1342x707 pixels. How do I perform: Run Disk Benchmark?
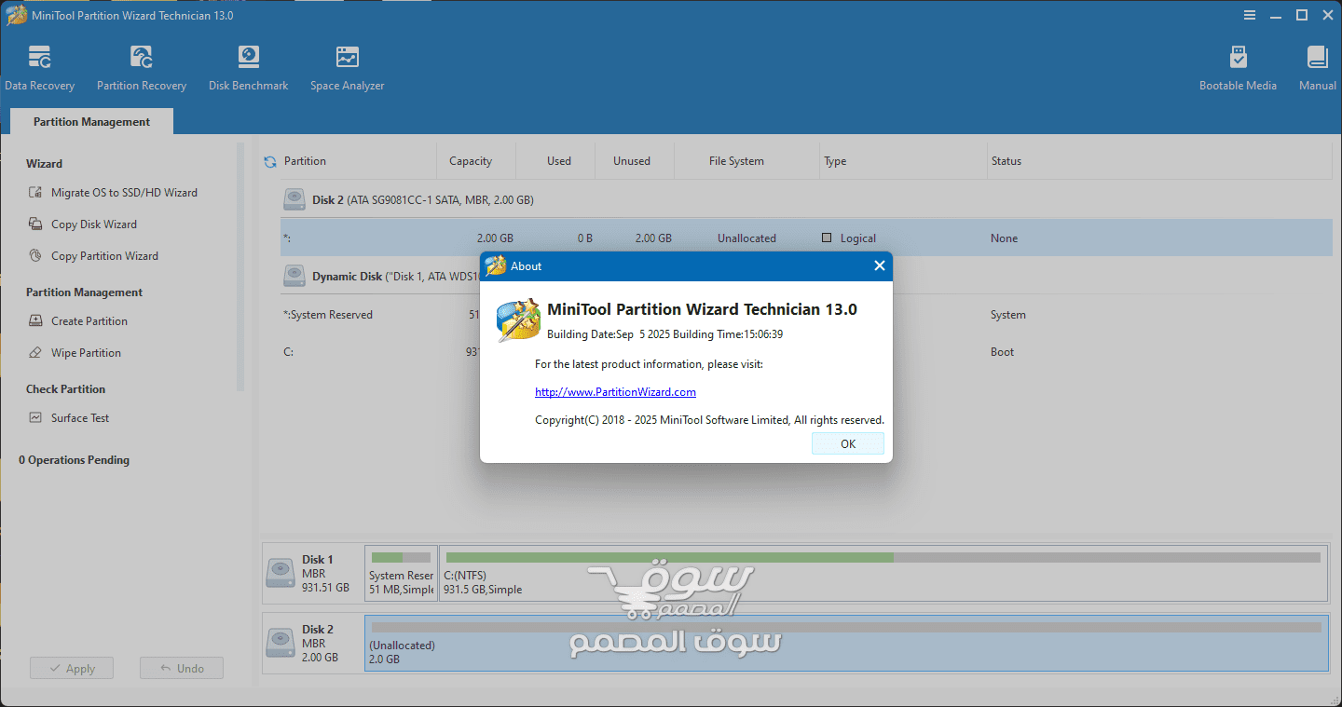(248, 65)
